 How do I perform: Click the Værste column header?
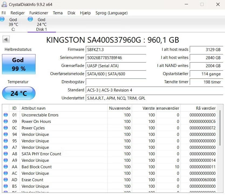pyautogui.click(x=144, y=108)
